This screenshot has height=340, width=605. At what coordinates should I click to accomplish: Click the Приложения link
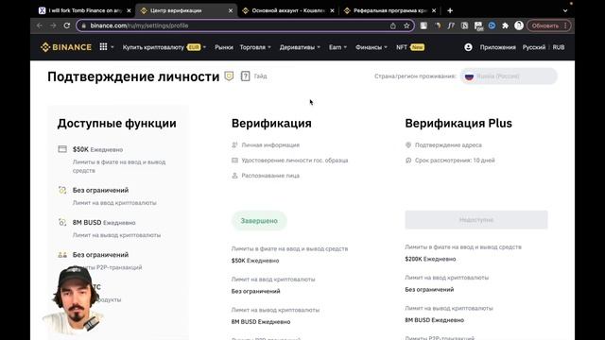pos(498,47)
